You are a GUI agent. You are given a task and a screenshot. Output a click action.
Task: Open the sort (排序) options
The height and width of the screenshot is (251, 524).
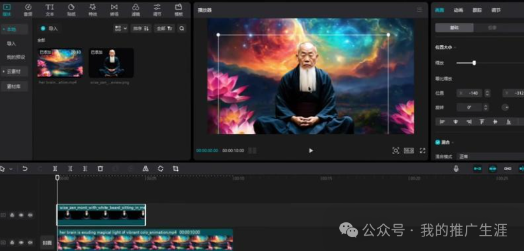point(141,29)
